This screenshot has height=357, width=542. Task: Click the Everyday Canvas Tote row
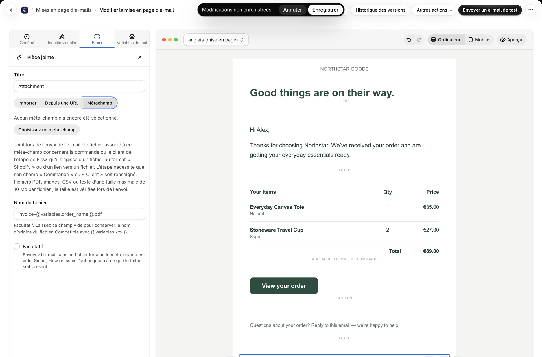[x=344, y=210]
